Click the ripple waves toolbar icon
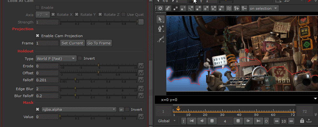 229,8
